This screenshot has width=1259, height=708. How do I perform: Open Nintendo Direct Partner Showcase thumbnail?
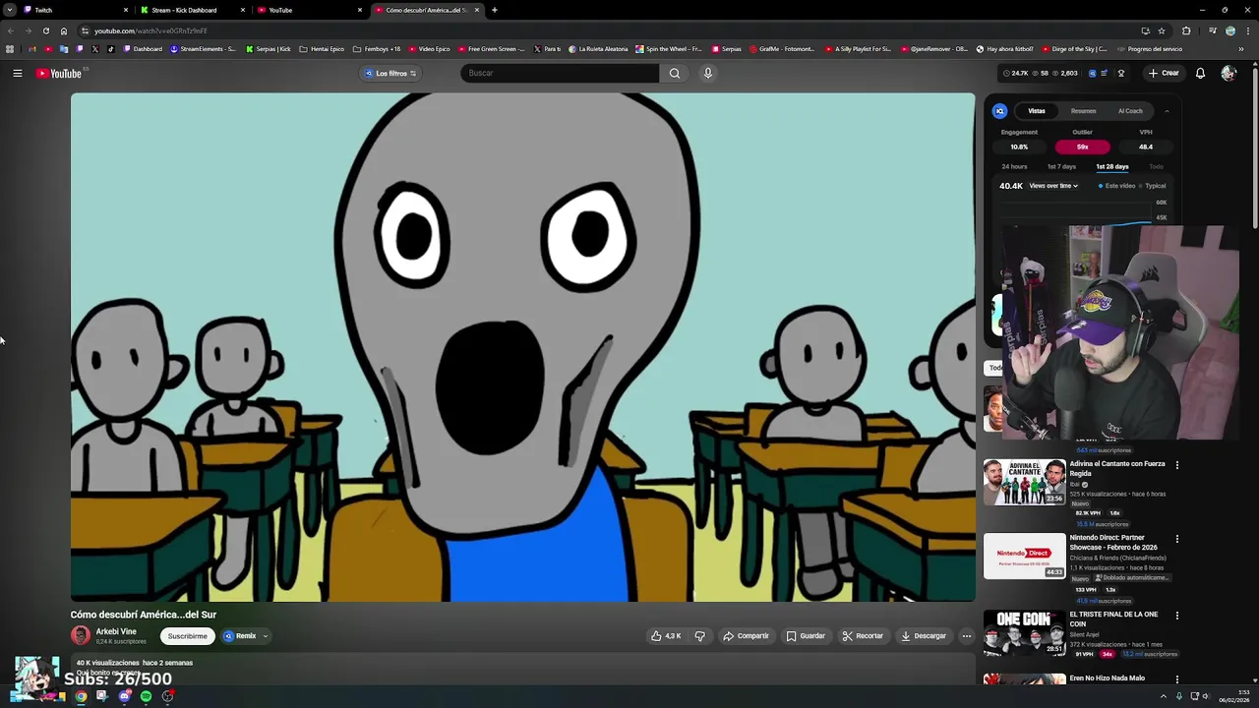[x=1024, y=556]
